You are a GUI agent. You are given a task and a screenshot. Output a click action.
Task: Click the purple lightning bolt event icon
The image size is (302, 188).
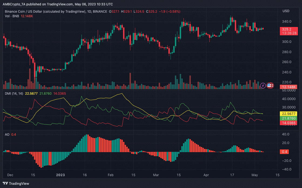coord(263,86)
